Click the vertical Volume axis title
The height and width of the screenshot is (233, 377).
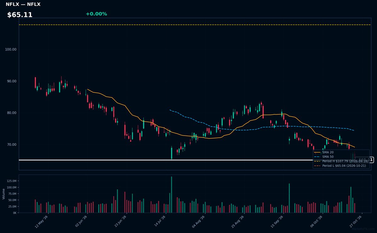(x=4, y=194)
